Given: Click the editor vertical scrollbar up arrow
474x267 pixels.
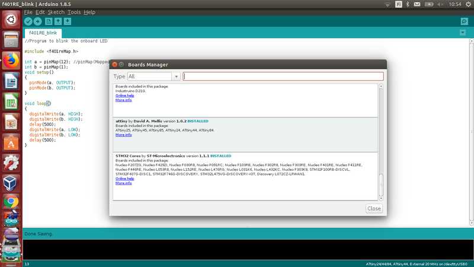Looking at the screenshot, I should pyautogui.click(x=471, y=41).
